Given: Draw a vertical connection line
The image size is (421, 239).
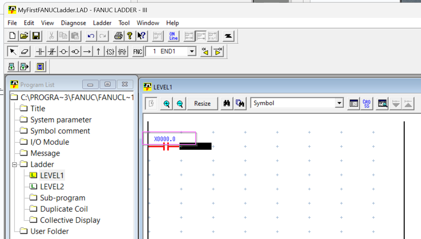Looking at the screenshot, I should point(98,52).
